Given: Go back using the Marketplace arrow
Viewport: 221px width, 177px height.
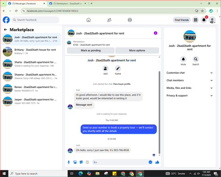Looking at the screenshot, I should (6, 30).
